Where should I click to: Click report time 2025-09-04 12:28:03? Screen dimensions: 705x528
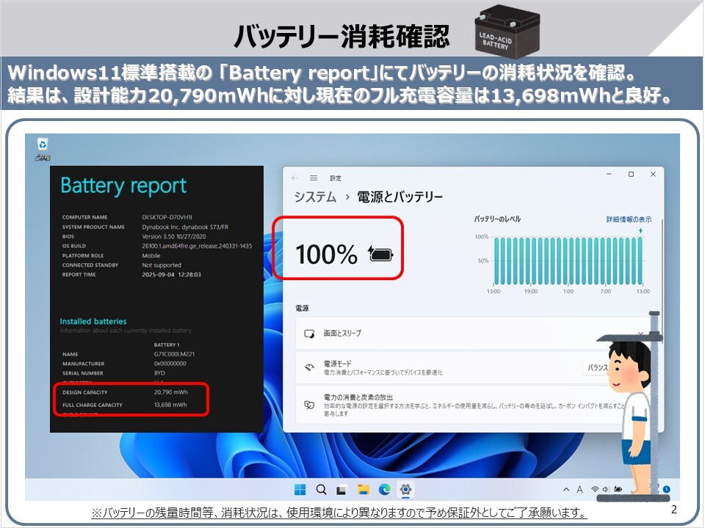(171, 275)
